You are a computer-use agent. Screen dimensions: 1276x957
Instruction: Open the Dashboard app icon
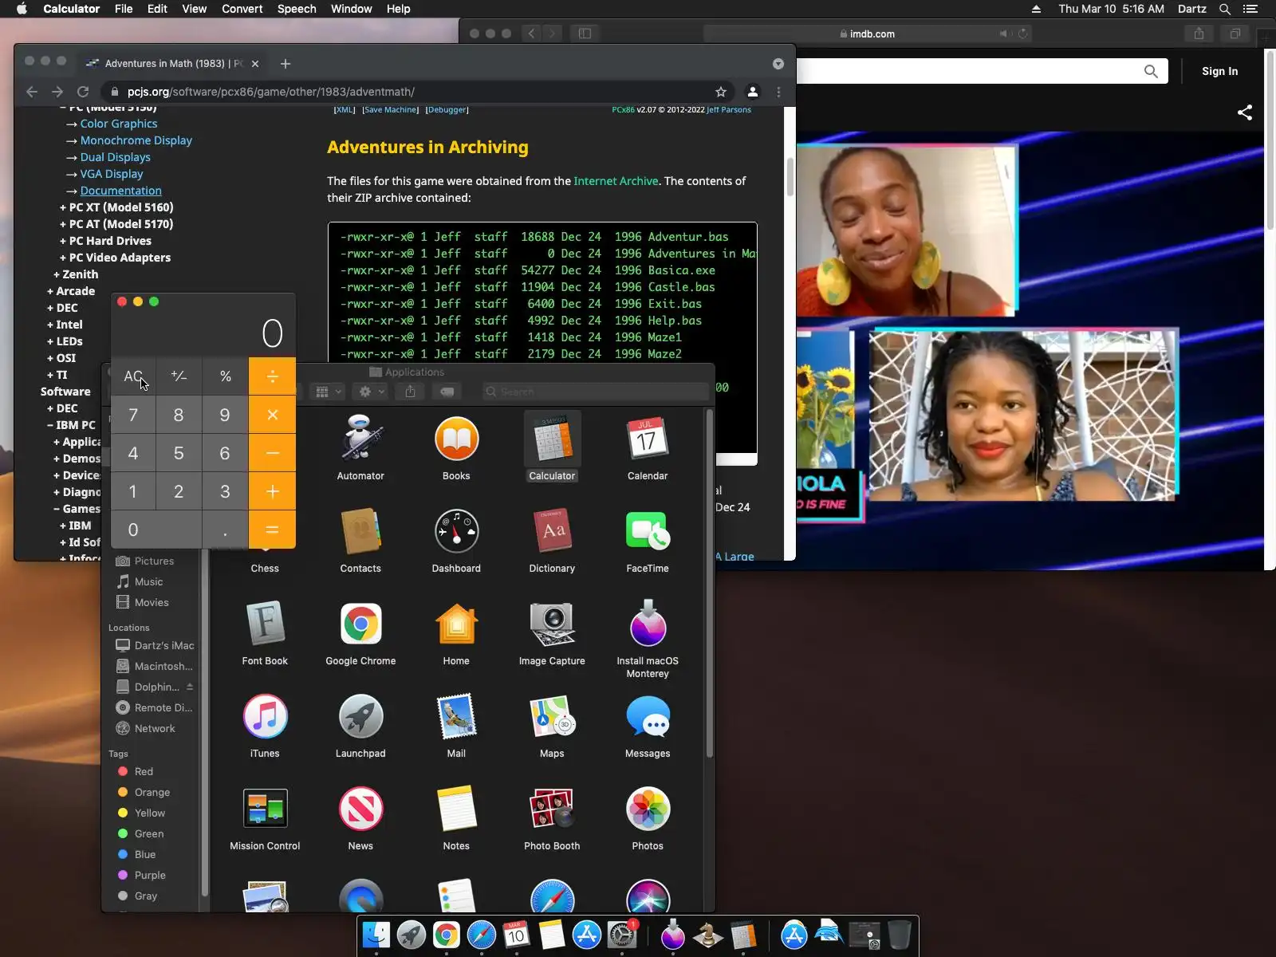[456, 531]
